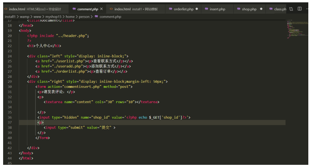
Task: Place cursor on highlighted <p> line 37
Action: [41, 123]
